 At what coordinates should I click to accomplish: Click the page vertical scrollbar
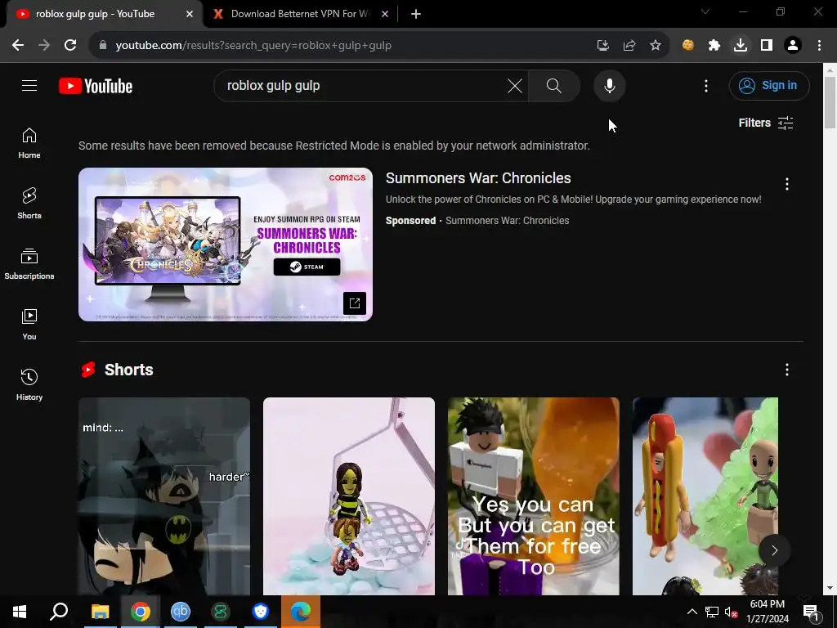pyautogui.click(x=830, y=102)
